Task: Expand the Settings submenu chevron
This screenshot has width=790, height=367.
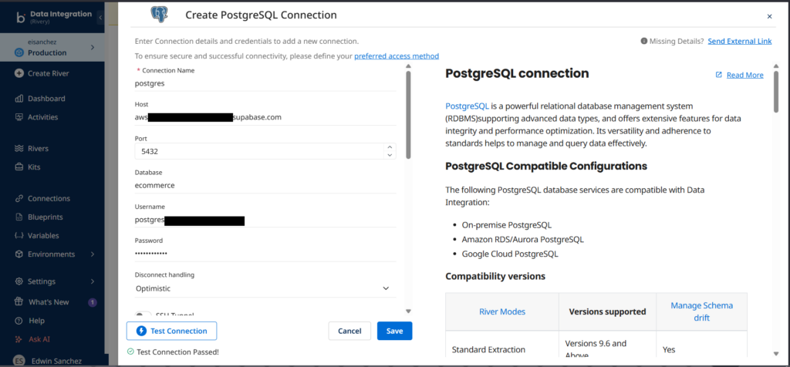Action: 93,281
